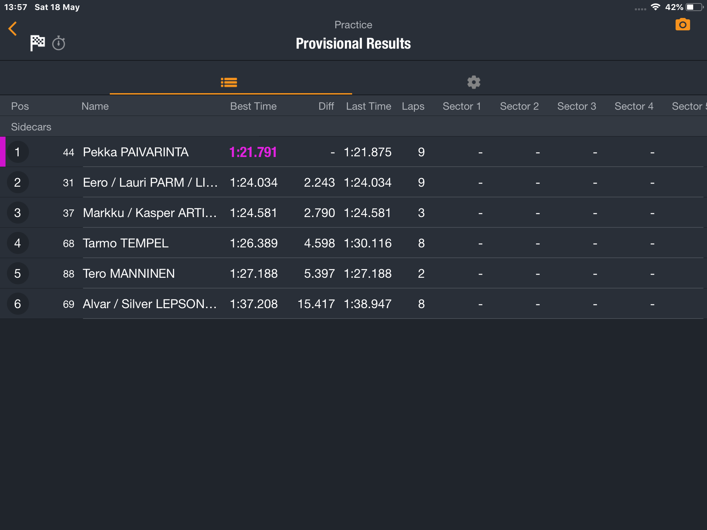Tap position 1 circle badge
Screen dimensions: 707x530
point(18,152)
